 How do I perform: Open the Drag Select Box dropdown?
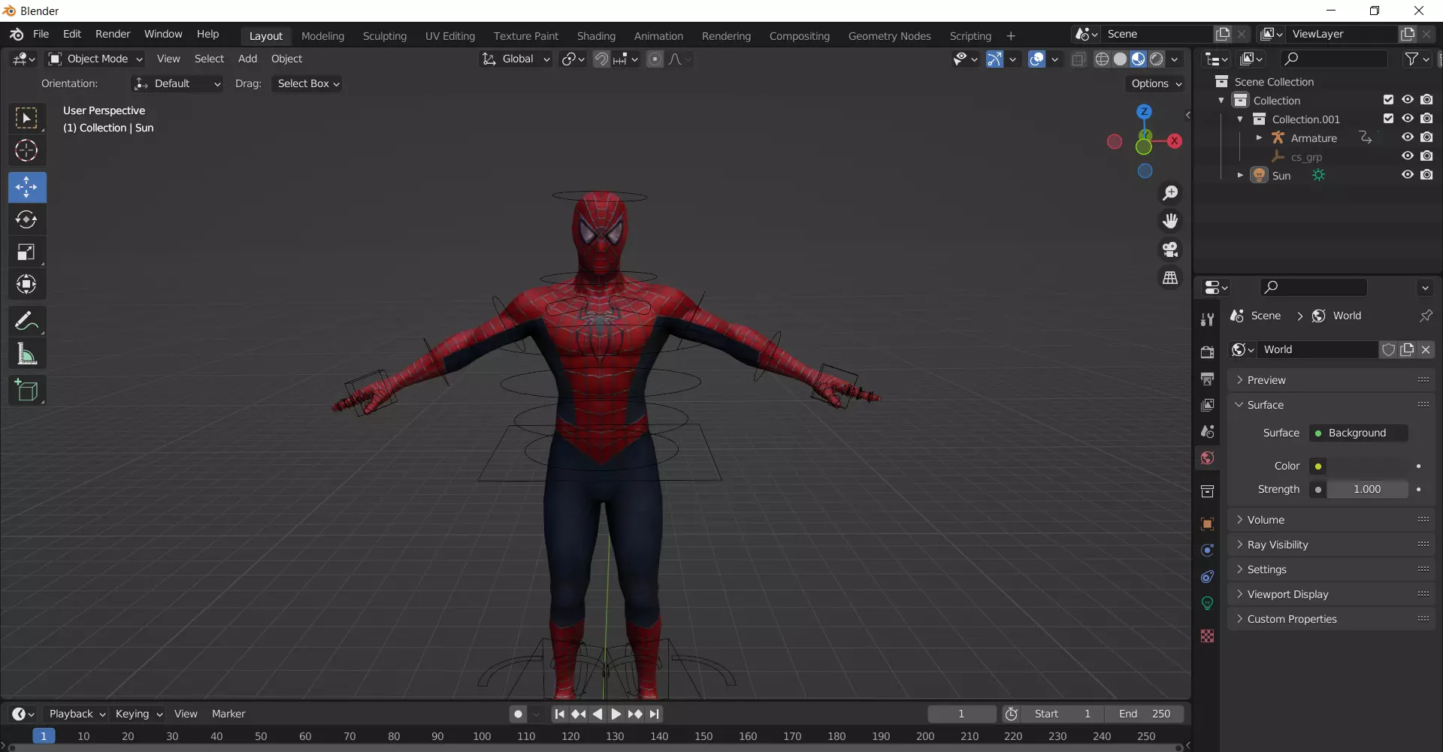click(308, 83)
